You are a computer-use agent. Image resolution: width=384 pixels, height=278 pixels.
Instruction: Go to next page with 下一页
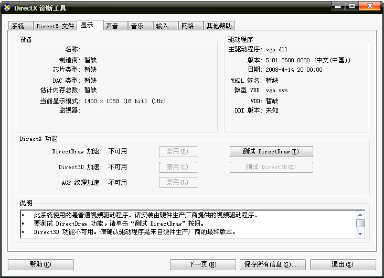202,264
